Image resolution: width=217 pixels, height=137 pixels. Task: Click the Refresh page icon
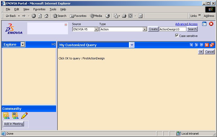pyautogui.click(x=40, y=16)
